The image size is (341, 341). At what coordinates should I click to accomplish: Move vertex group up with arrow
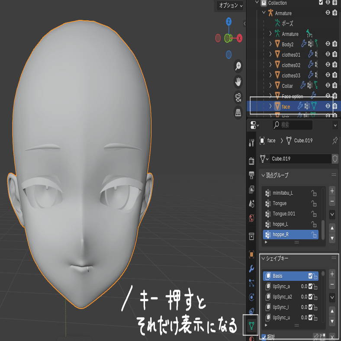(x=332, y=228)
